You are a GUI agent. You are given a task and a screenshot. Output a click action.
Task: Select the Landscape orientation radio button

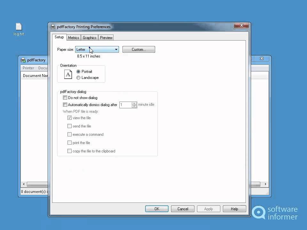(x=78, y=78)
